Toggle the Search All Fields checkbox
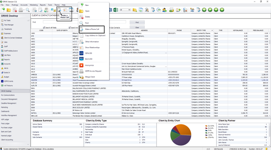Viewport: 271px width, 150px height. pyautogui.click(x=44, y=27)
